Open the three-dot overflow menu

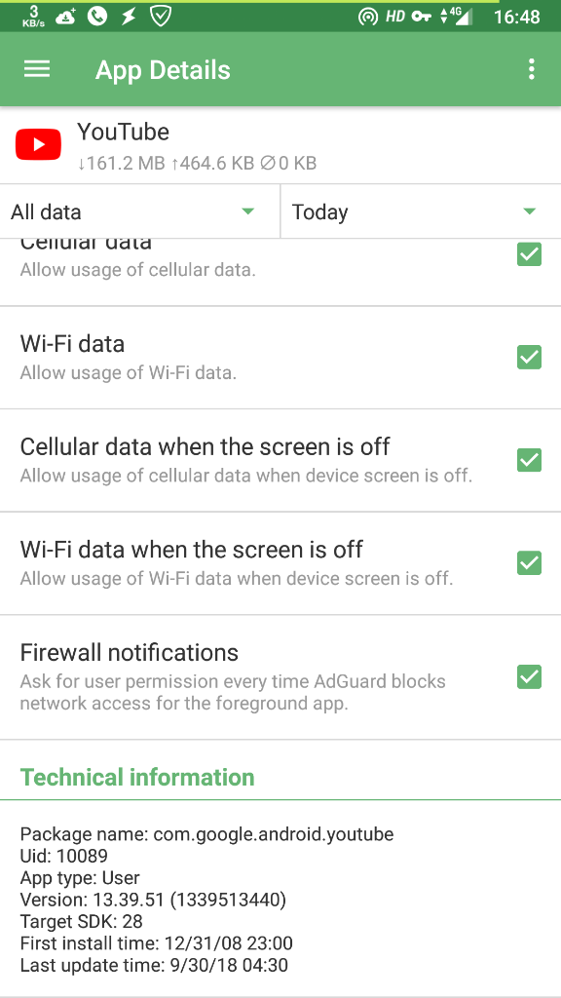531,69
